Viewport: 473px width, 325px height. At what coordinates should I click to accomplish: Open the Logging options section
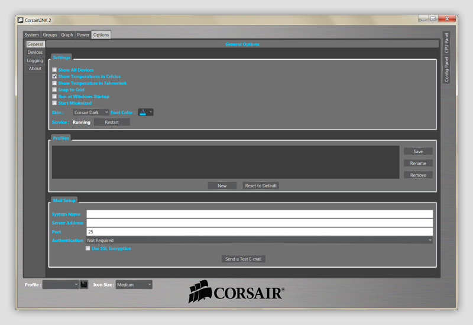pyautogui.click(x=35, y=61)
